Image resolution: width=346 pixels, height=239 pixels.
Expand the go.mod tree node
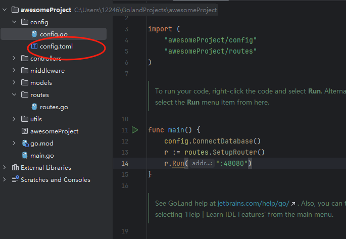pyautogui.click(x=15, y=143)
